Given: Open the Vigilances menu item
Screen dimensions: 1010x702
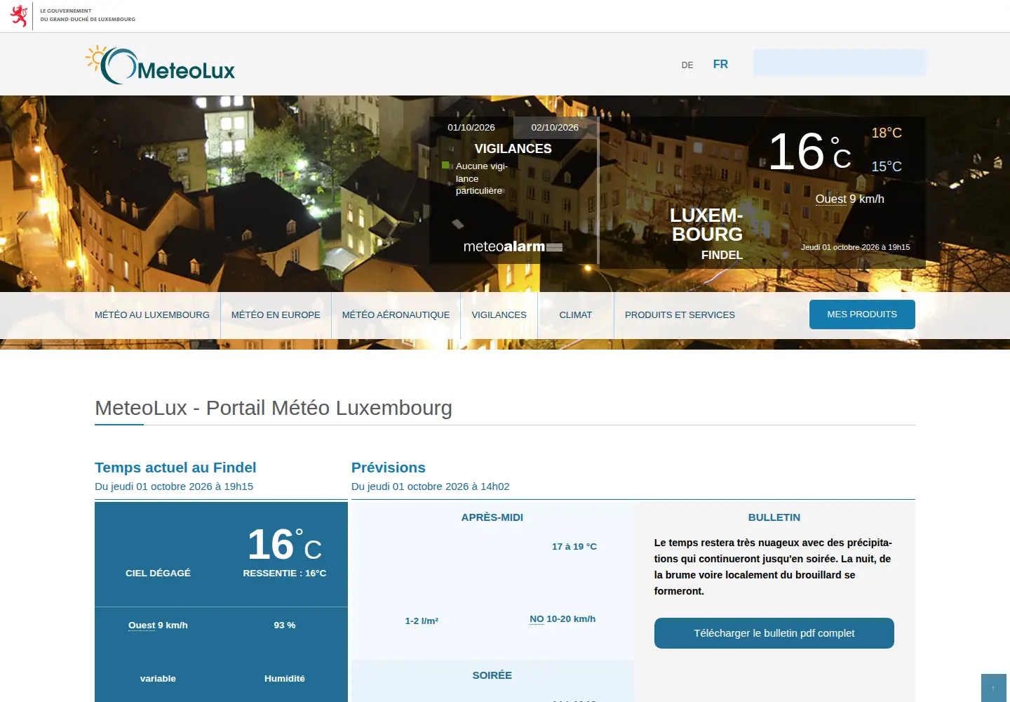Looking at the screenshot, I should 499,315.
